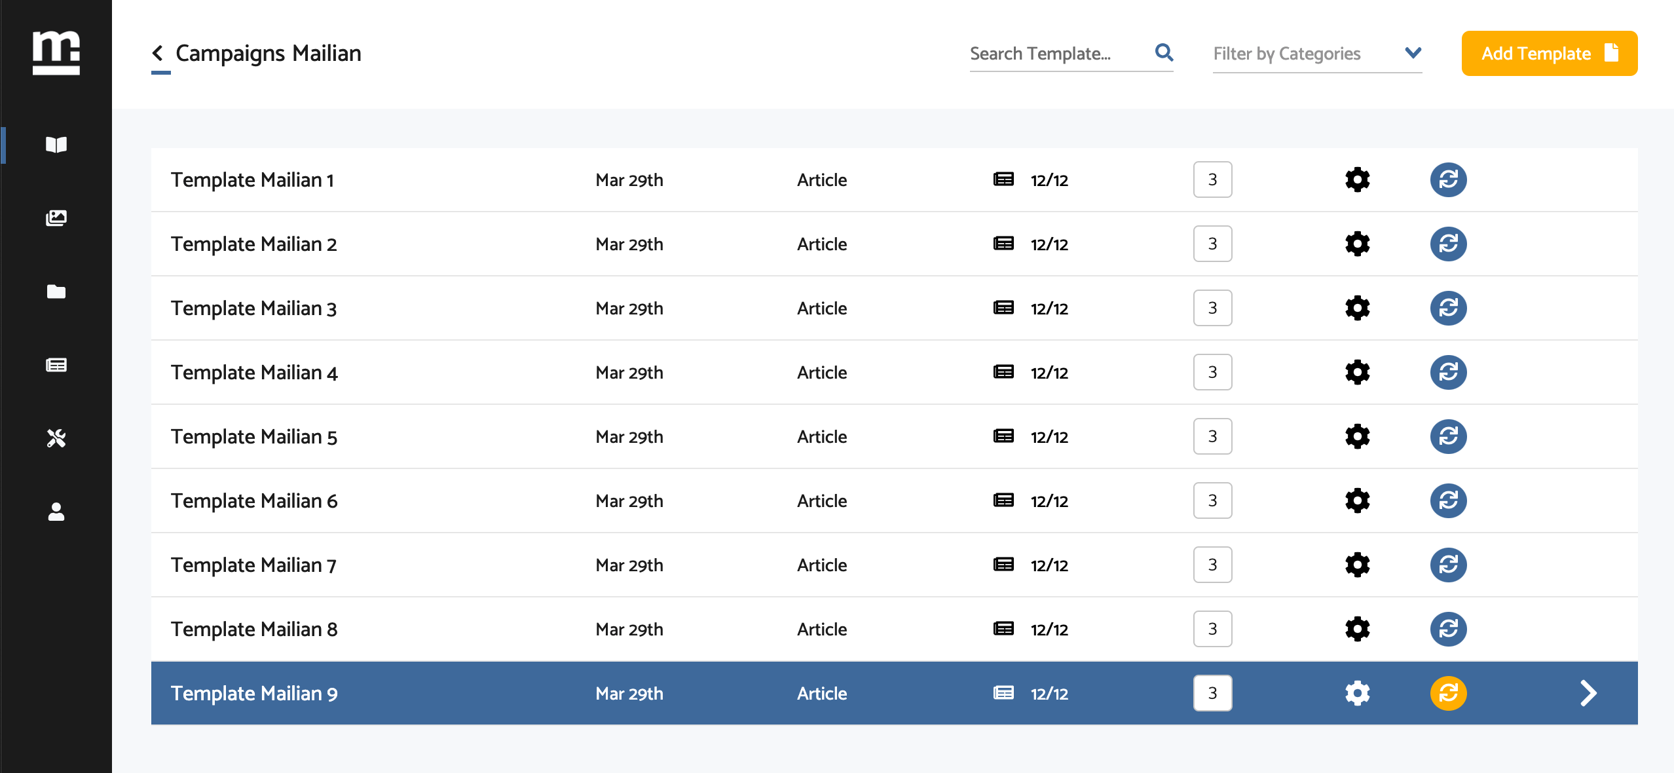Click the number box on Template Mailian 1

point(1212,179)
